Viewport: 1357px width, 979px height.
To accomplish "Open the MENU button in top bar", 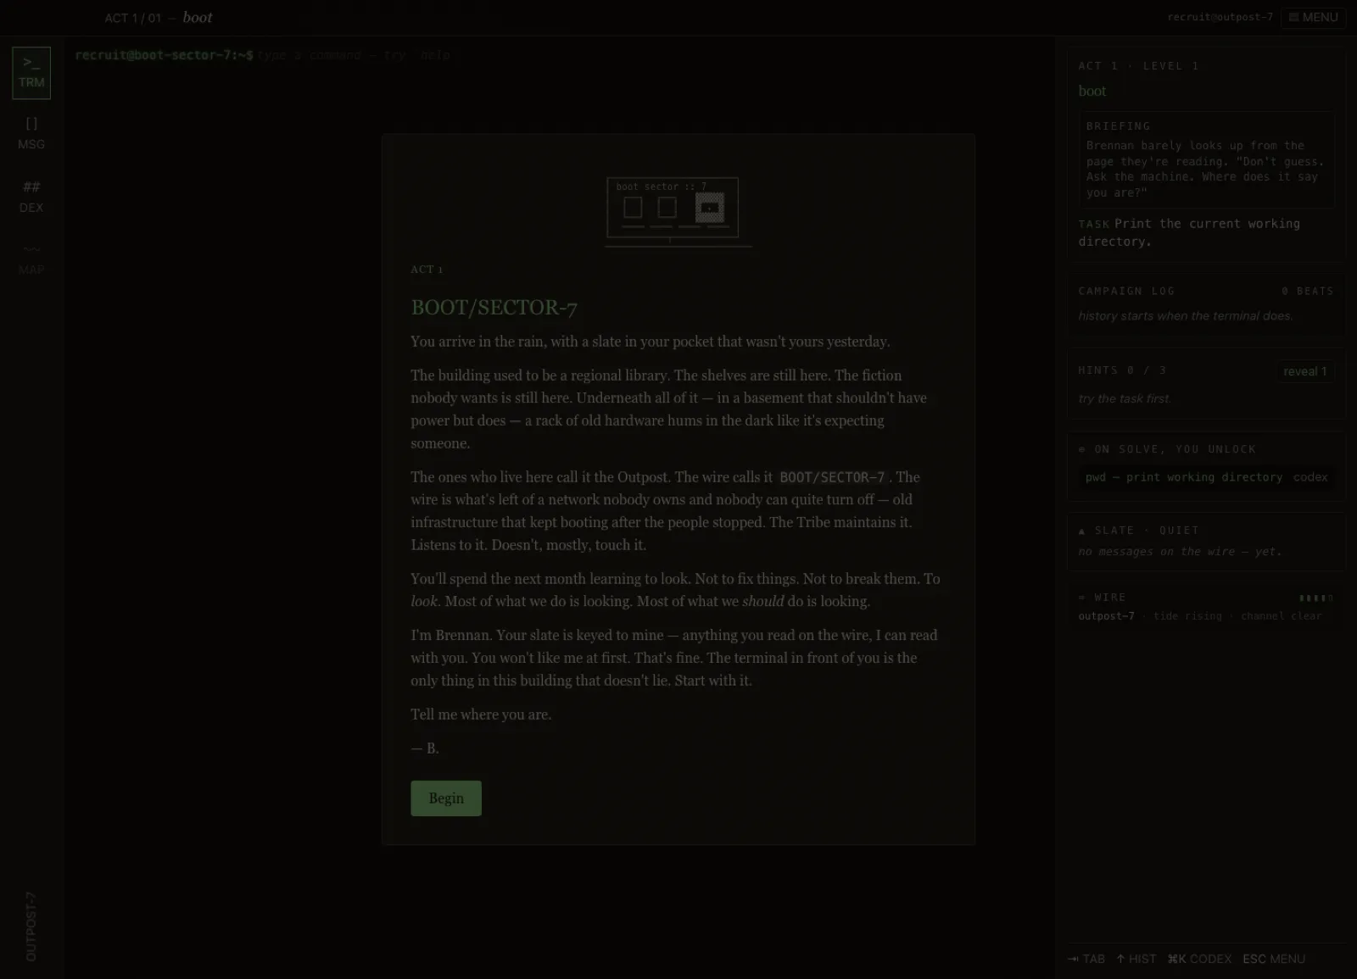I will (1313, 17).
